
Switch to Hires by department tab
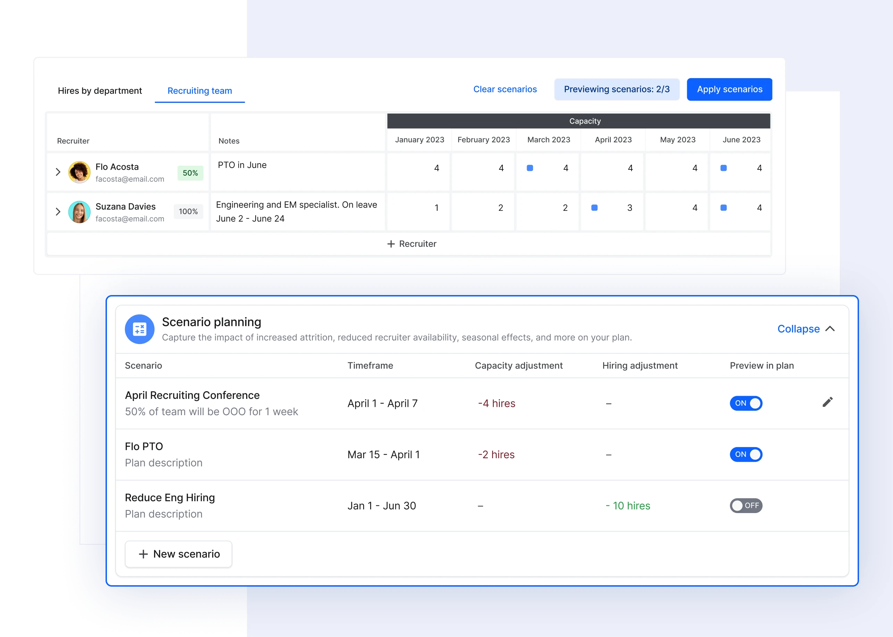[99, 90]
